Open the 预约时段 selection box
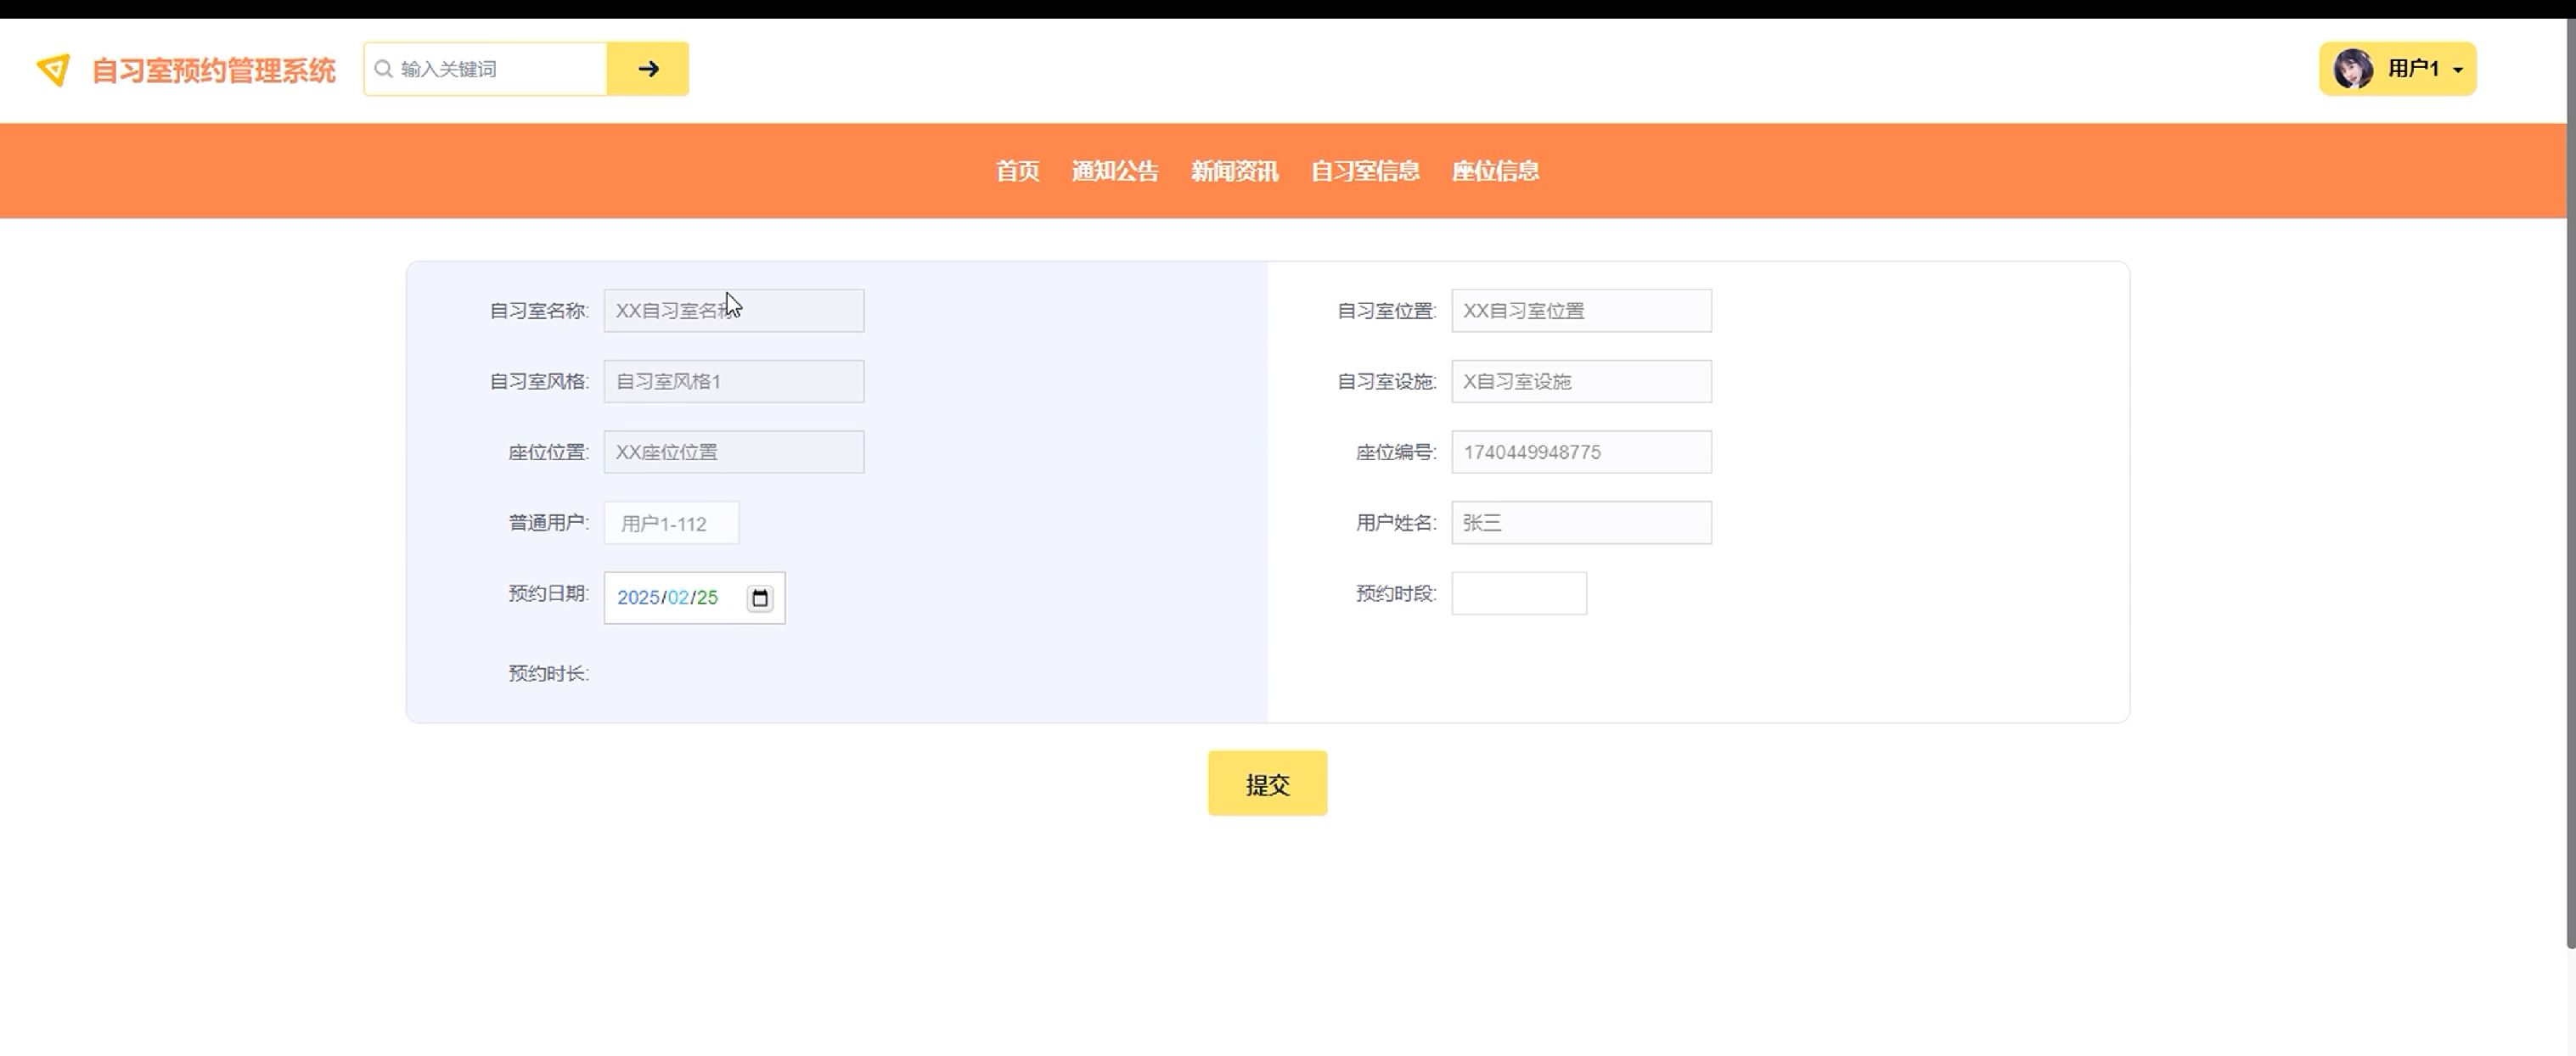 1518,594
